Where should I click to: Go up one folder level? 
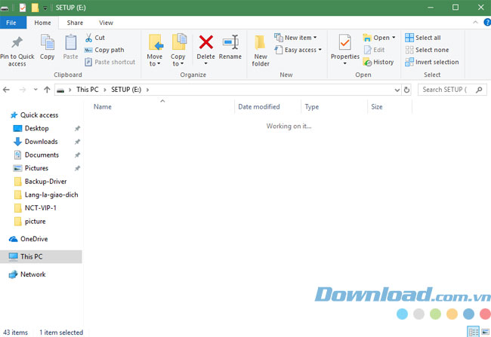[47, 90]
